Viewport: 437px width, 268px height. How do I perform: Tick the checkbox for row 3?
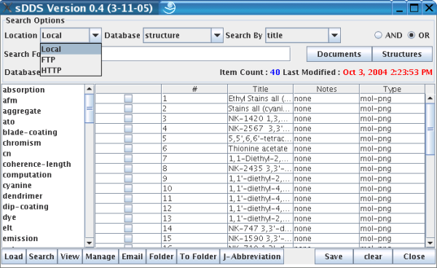click(x=128, y=119)
